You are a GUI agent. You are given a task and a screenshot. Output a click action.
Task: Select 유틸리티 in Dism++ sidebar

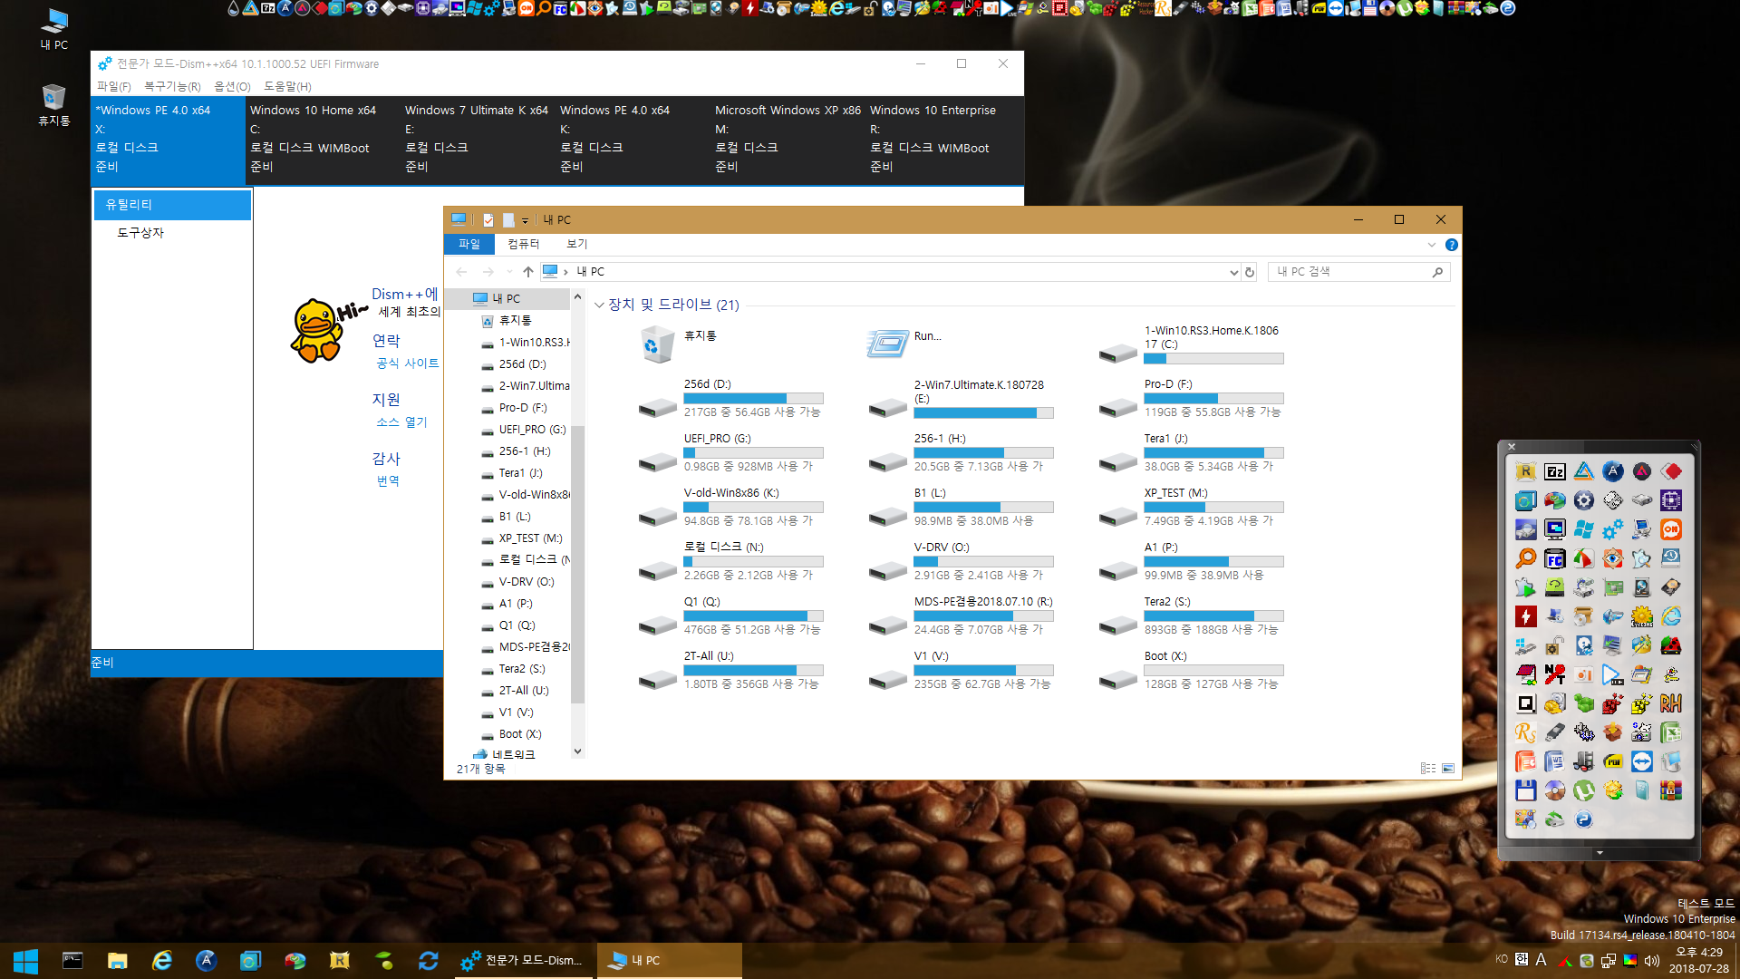coord(172,205)
